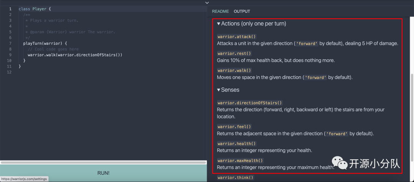This screenshot has width=414, height=182.
Task: Click the playTurn(warrior) line in the editor
Action: (x=45, y=43)
